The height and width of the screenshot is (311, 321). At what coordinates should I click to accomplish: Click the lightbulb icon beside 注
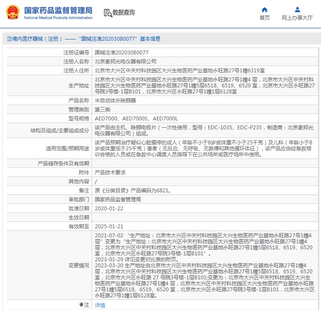click(x=81, y=305)
